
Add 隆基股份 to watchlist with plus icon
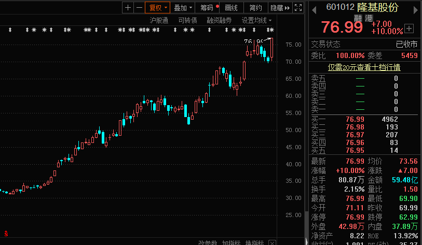point(409,28)
